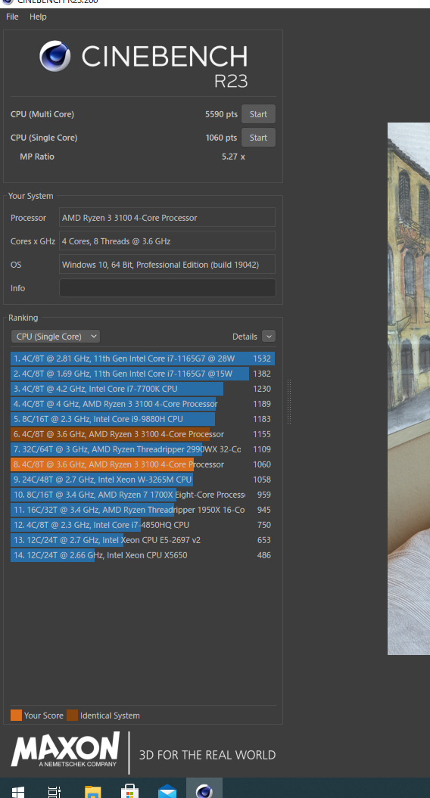Open the Mail app from the taskbar
Viewport: 430px width, 798px height.
[167, 792]
